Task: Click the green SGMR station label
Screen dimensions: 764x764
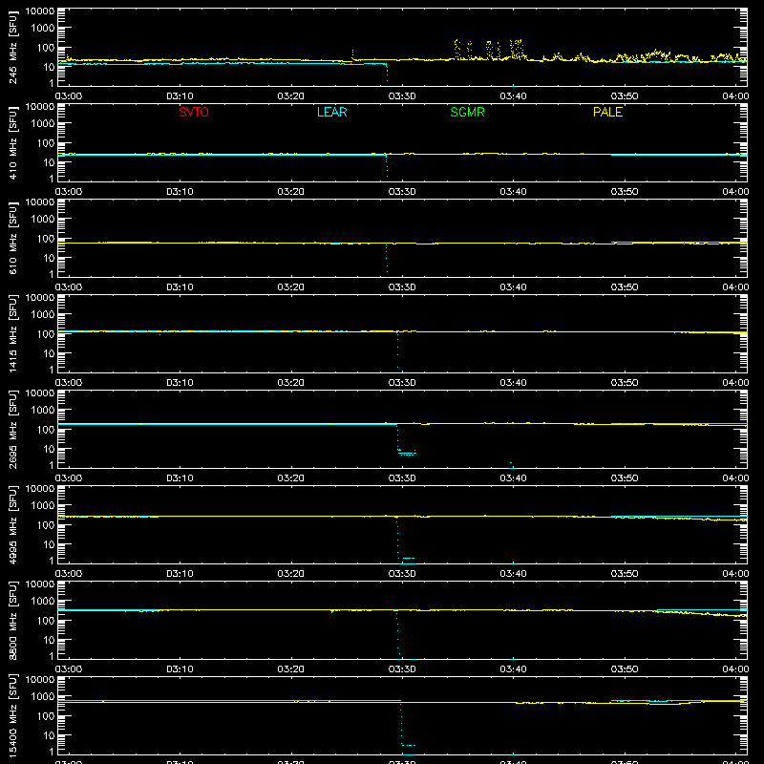Action: pos(467,112)
